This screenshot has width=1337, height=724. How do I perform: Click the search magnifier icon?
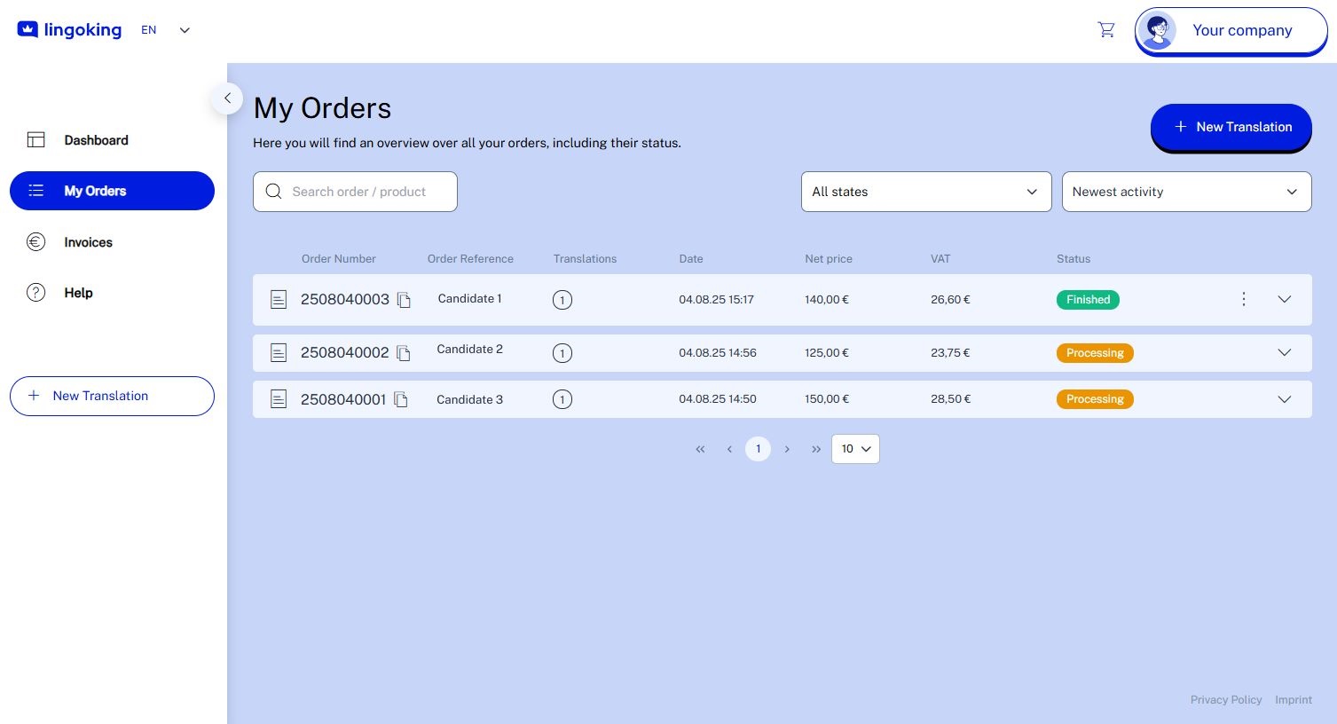273,191
